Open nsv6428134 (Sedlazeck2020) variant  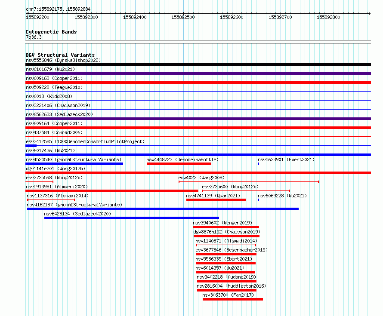point(77,214)
